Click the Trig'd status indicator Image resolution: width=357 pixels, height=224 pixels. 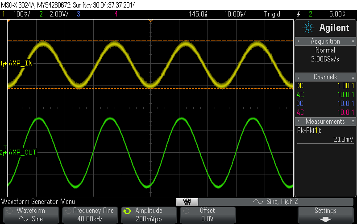272,14
